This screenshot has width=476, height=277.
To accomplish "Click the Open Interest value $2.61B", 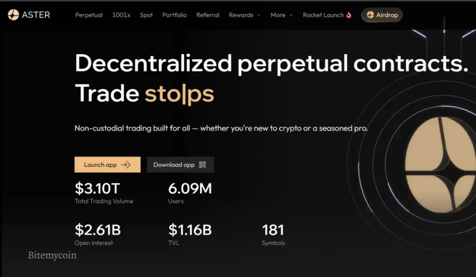I will point(98,230).
